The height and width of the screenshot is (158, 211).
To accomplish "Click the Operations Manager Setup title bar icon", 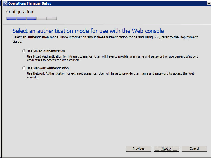I will [5, 3].
